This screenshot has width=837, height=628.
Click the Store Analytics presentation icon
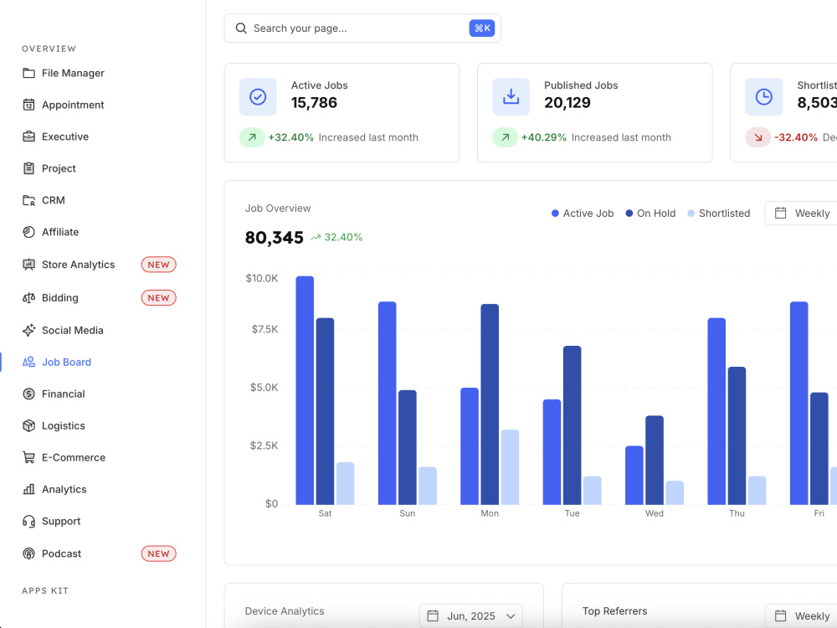(28, 265)
